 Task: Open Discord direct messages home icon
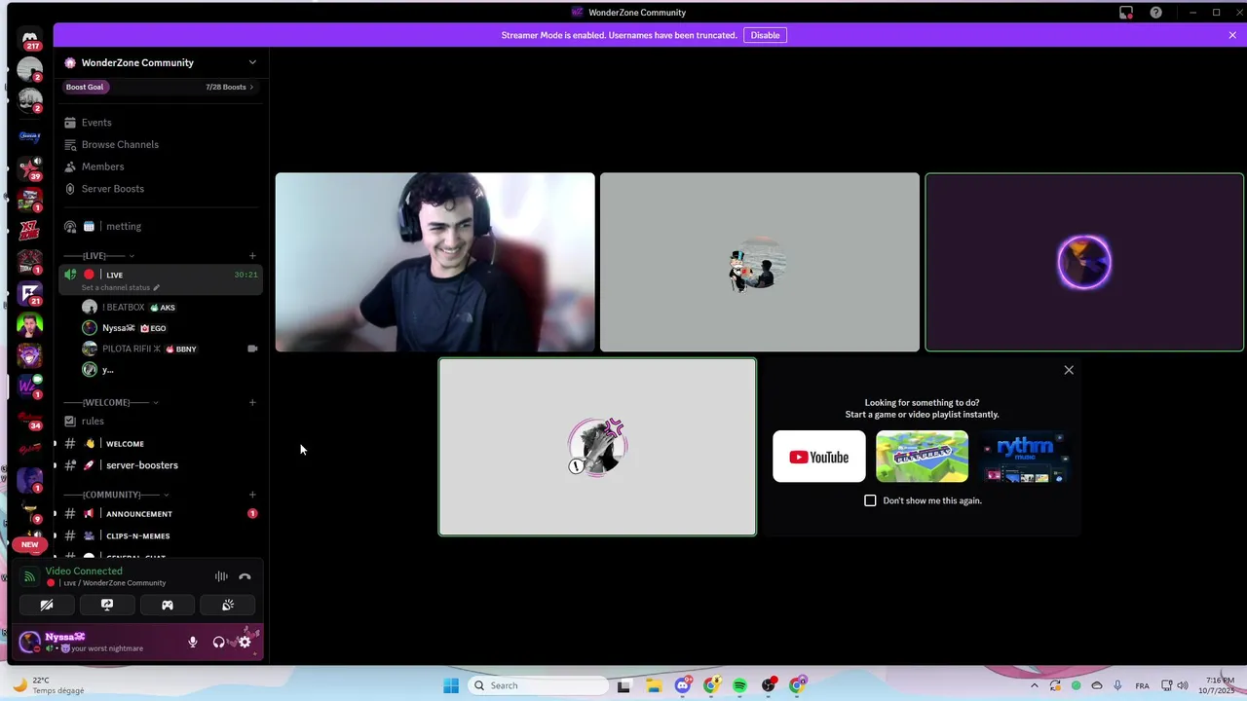[x=30, y=39]
